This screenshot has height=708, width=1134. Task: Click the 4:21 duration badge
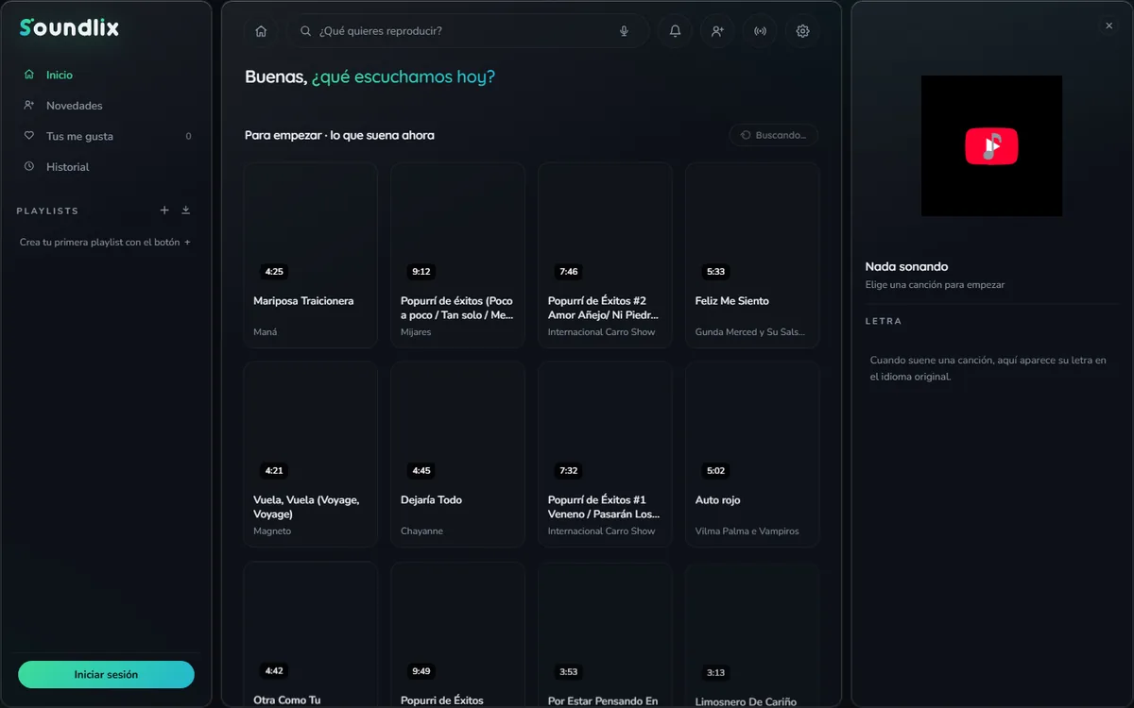[x=274, y=471]
